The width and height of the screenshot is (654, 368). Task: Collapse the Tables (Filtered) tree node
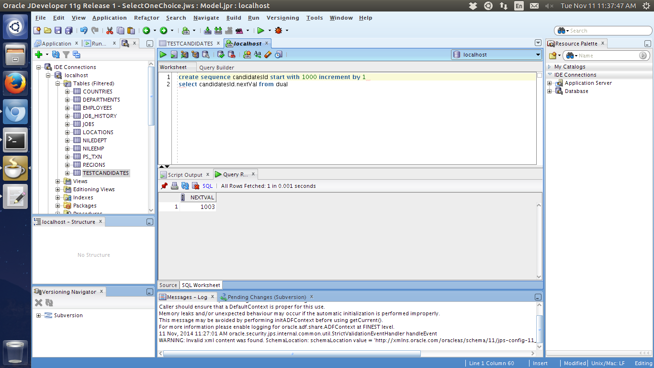tap(58, 83)
